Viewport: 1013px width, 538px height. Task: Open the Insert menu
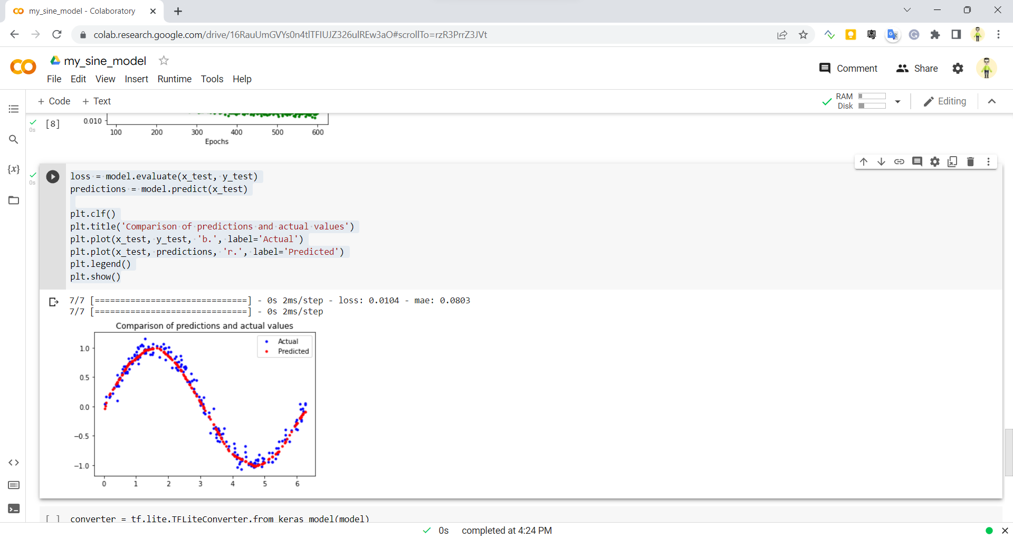click(136, 79)
